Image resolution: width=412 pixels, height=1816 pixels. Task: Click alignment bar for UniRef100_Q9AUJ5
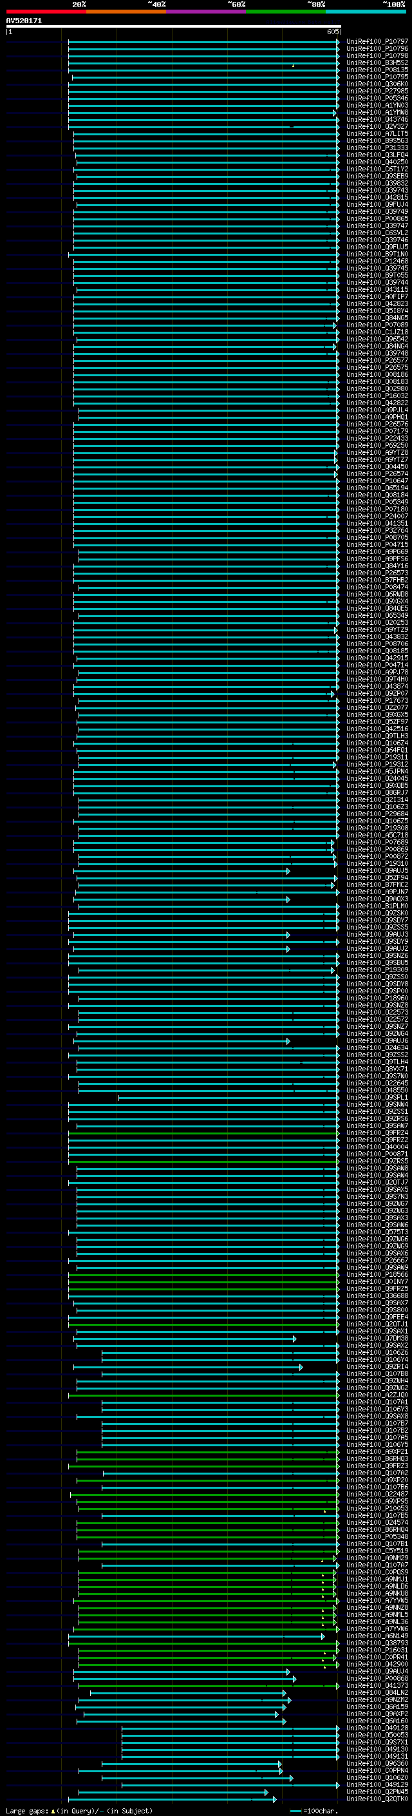(x=182, y=871)
